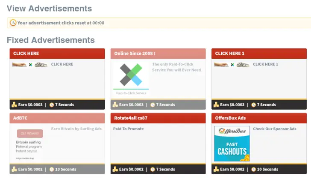Viewport: 311px width, 182px height.
Task: Click 'The only Paid-To-Click Service' description text
Action: (176, 67)
